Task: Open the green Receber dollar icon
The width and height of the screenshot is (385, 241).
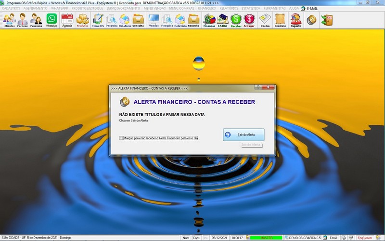Action: click(236, 20)
